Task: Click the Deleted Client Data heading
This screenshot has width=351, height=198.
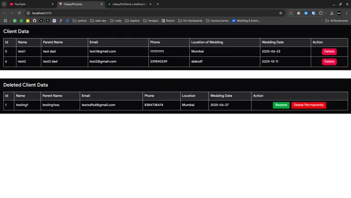Action: click(25, 85)
